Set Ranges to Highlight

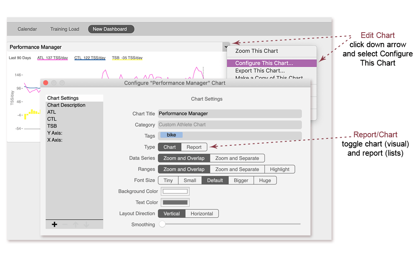click(280, 169)
